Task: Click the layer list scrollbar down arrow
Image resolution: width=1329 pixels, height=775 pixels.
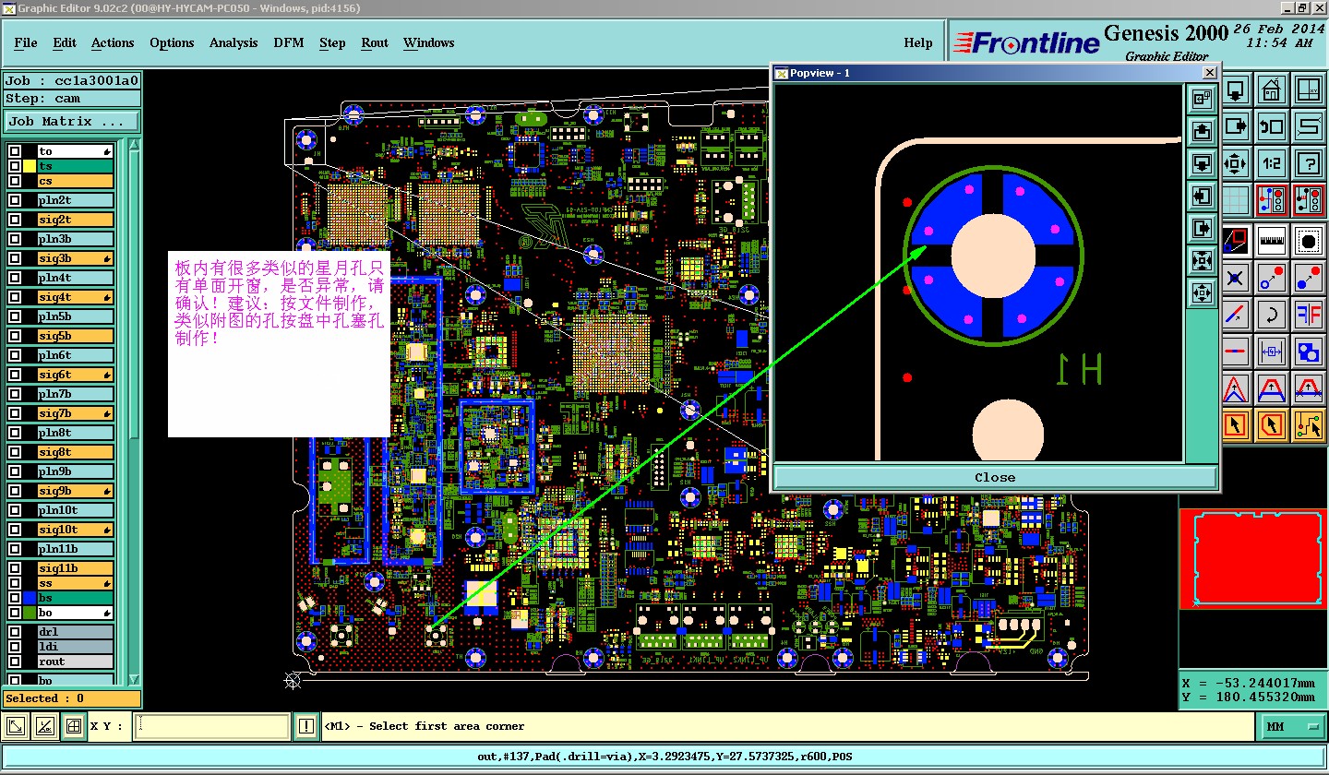Action: [x=136, y=679]
